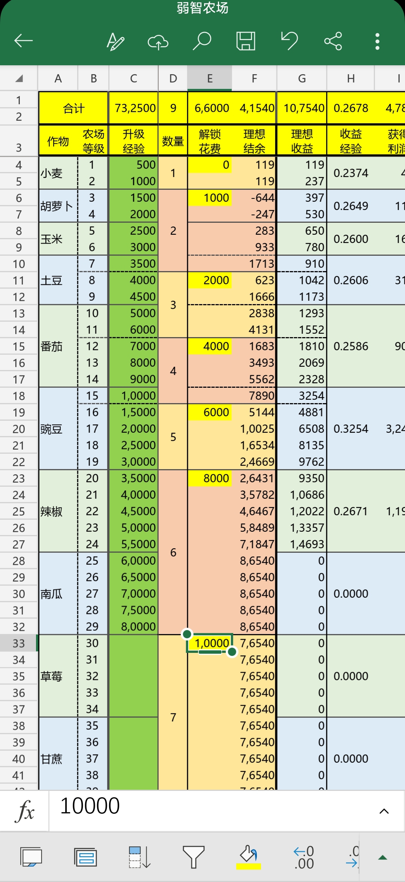Tap the 胡萝卜 crop cell
Viewport: 405px width, 882px height.
point(58,206)
